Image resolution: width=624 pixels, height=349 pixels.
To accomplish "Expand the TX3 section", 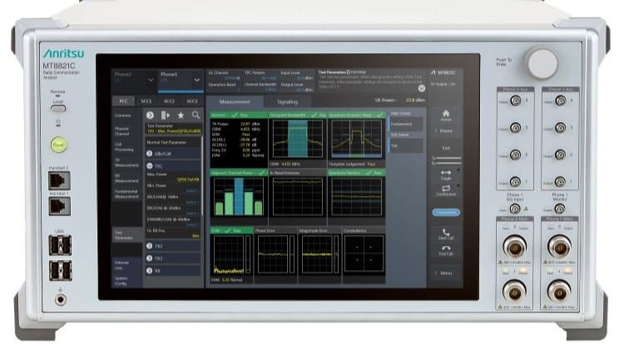I will coord(173,258).
